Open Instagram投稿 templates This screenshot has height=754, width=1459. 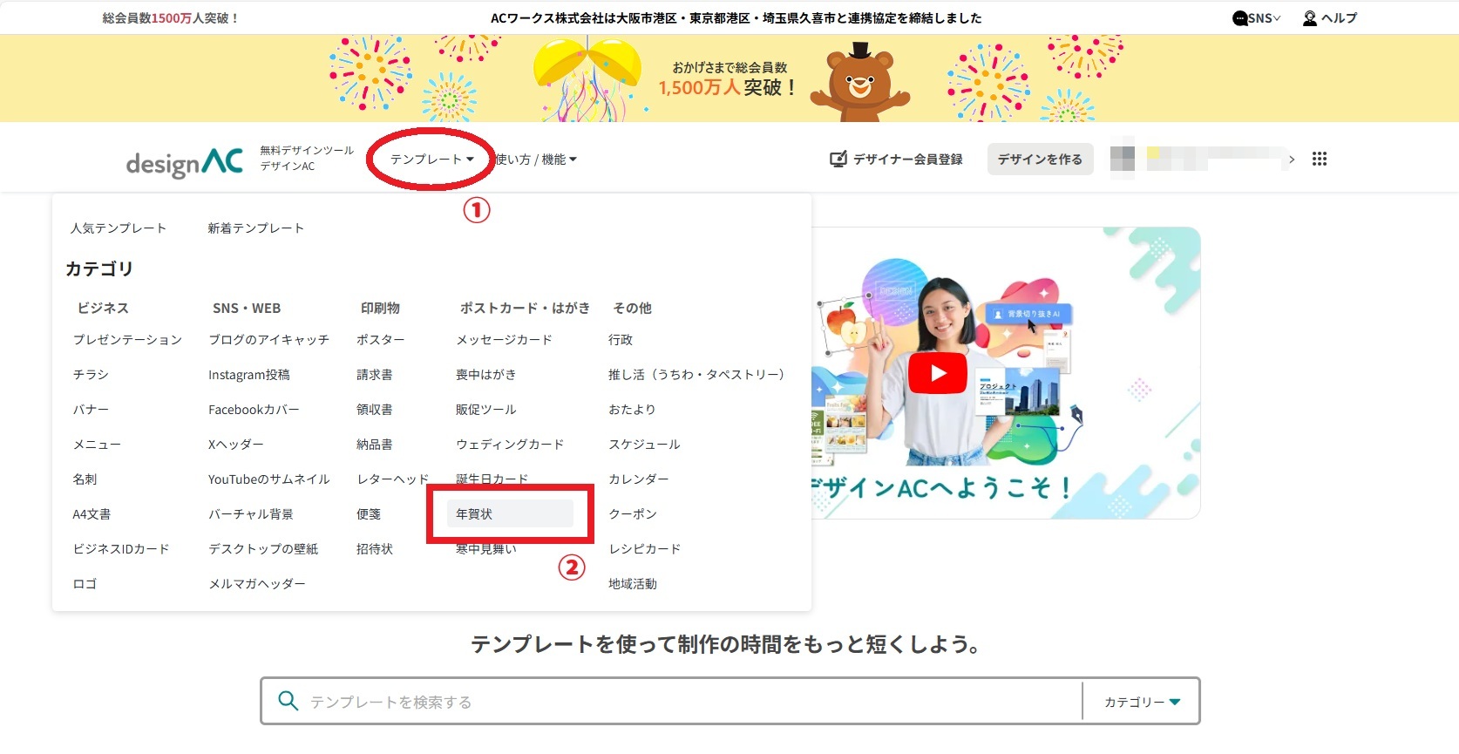(x=248, y=375)
